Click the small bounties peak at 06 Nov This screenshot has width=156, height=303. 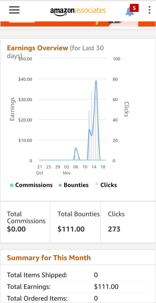pyautogui.click(x=76, y=148)
